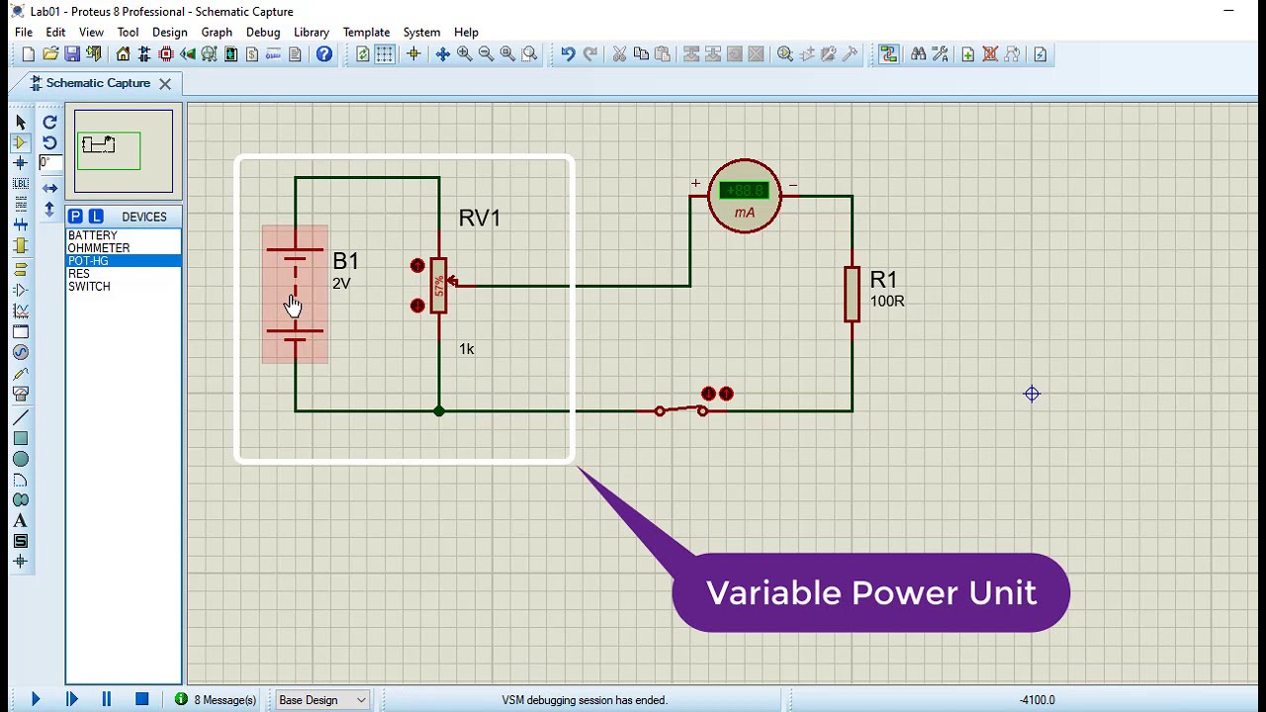The height and width of the screenshot is (712, 1266).
Task: Go to the Home page icon
Action: coord(123,54)
